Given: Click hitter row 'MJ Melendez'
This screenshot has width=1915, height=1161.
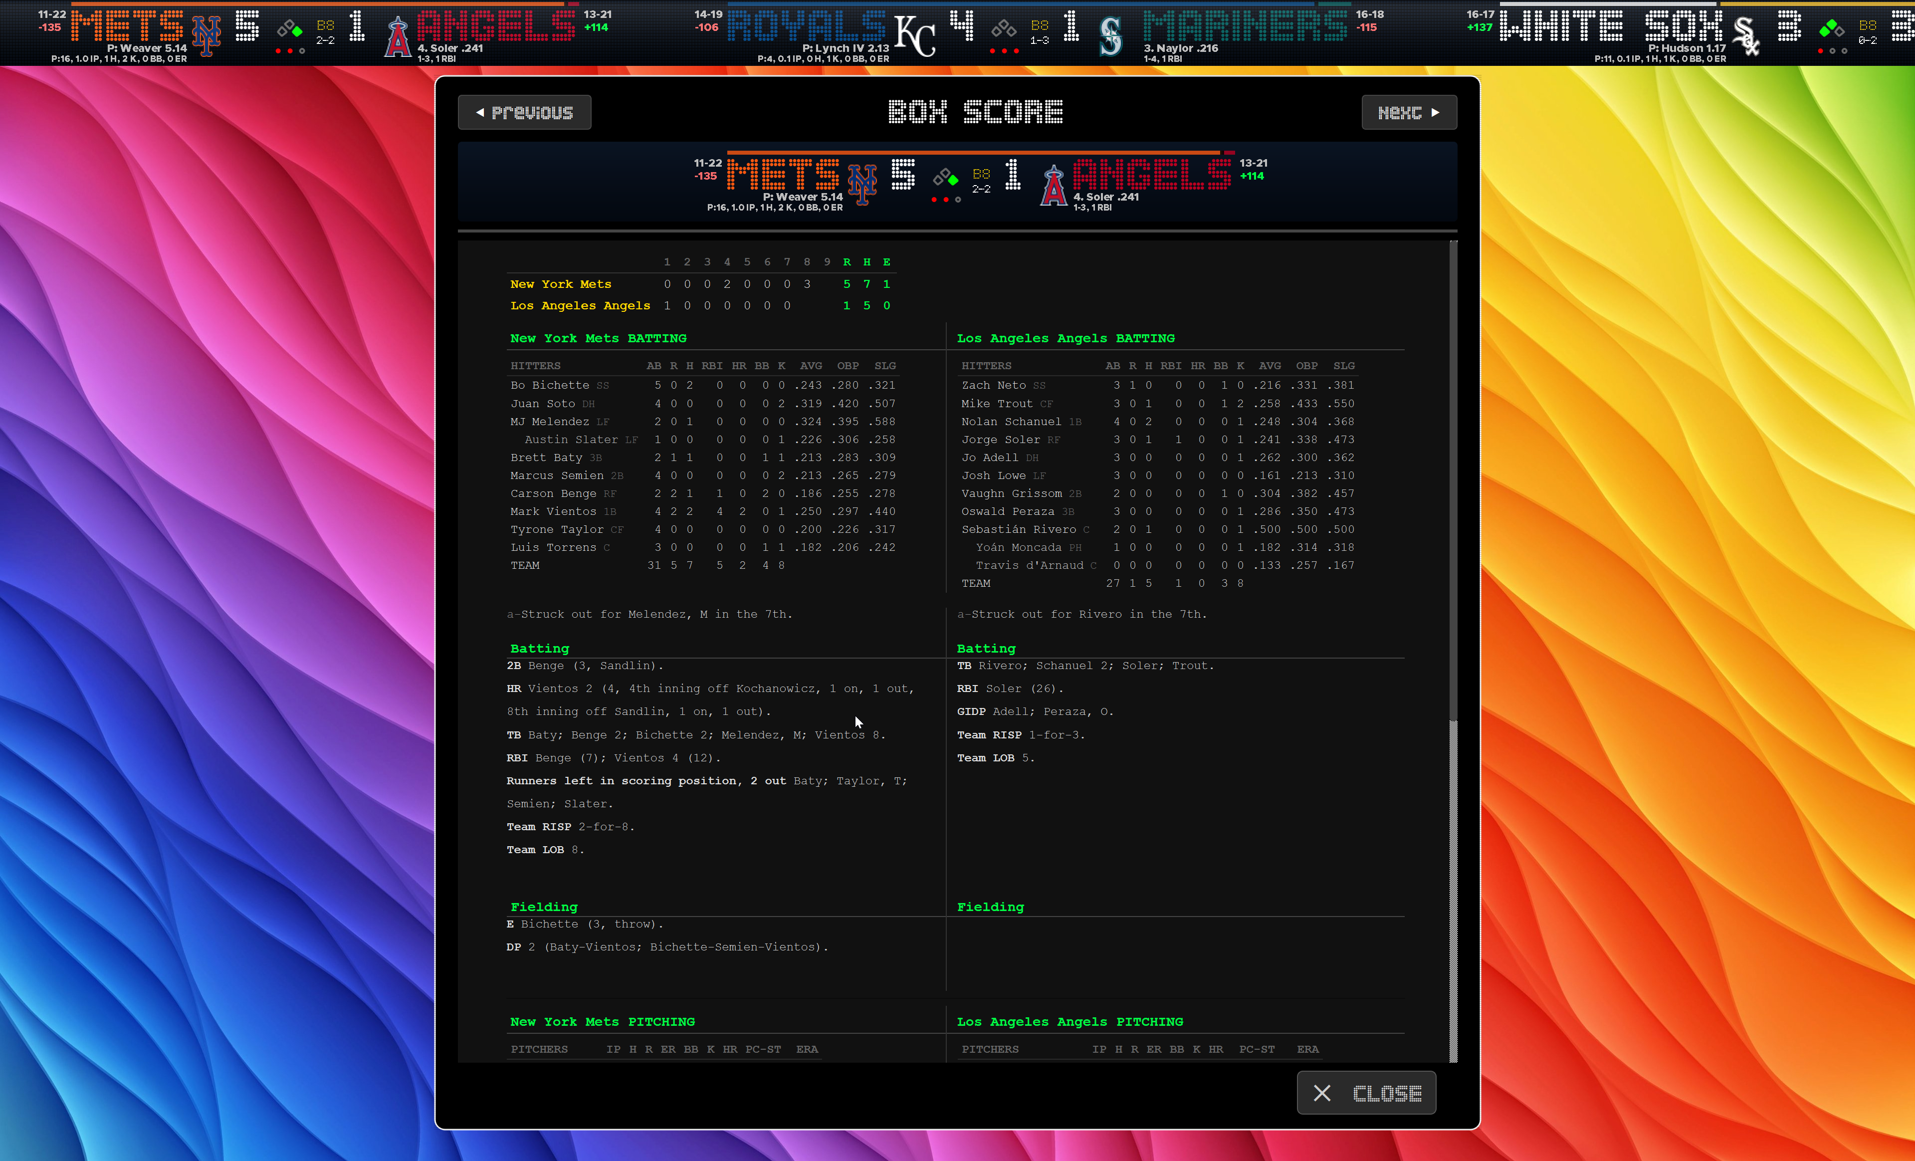Looking at the screenshot, I should [702, 421].
